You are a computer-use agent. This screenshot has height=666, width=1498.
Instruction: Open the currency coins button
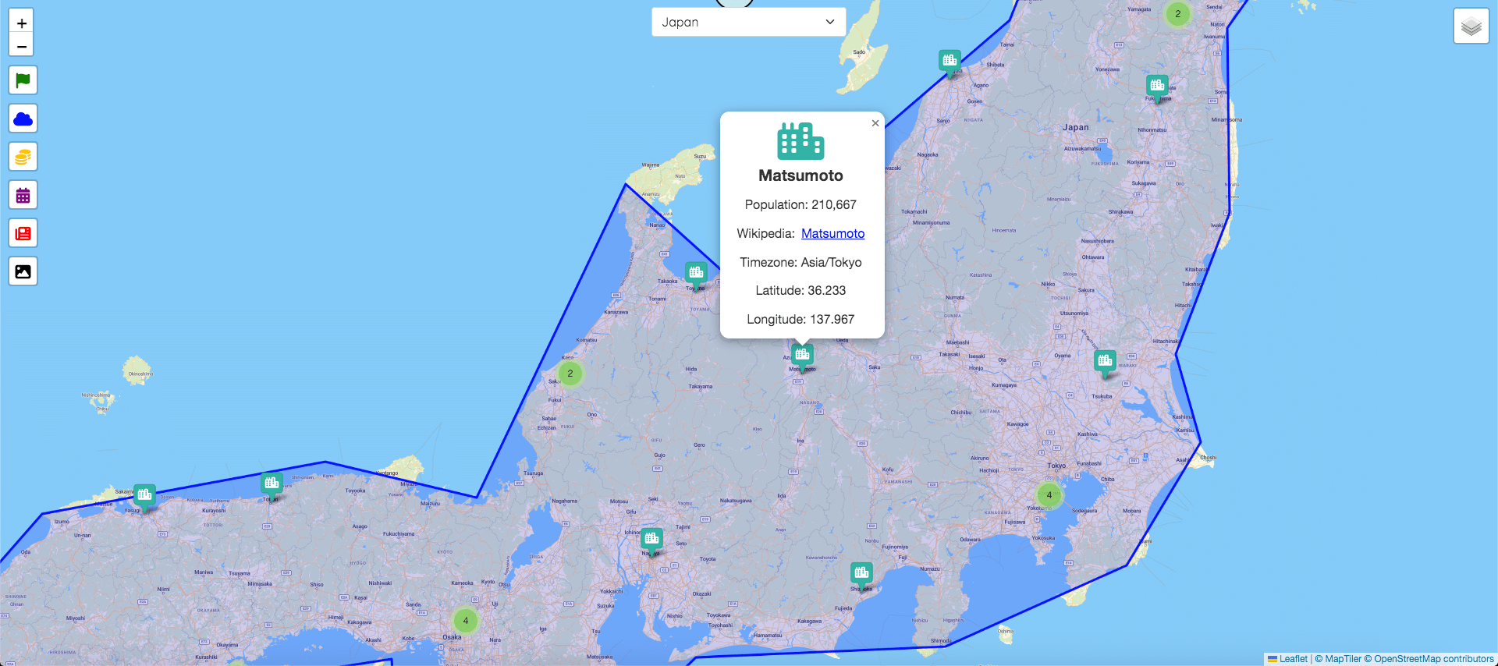[x=23, y=157]
